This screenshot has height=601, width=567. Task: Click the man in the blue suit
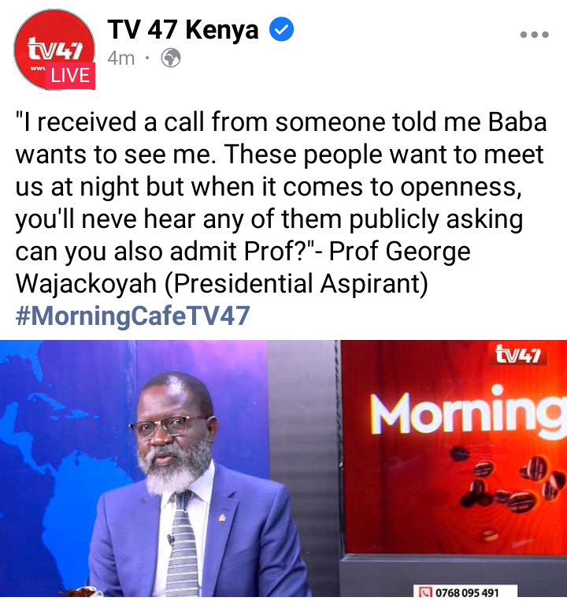click(191, 487)
